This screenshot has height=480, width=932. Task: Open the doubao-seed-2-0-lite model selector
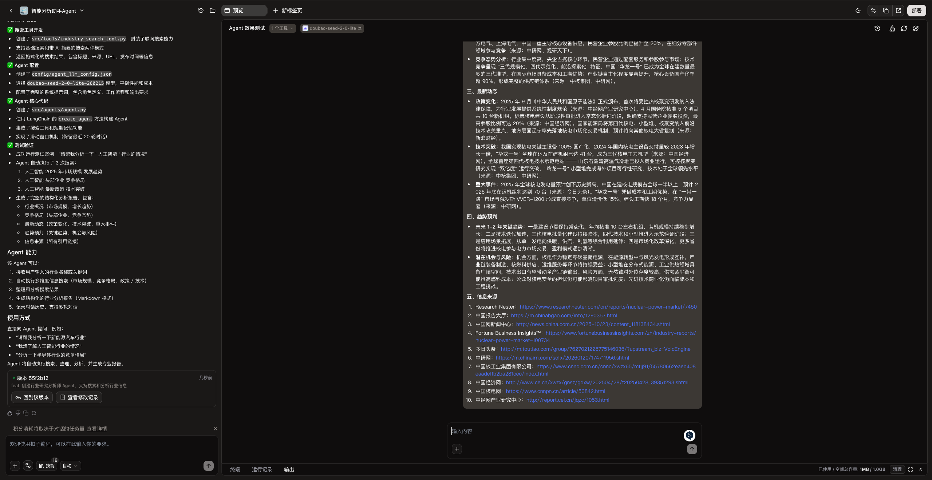pyautogui.click(x=332, y=28)
